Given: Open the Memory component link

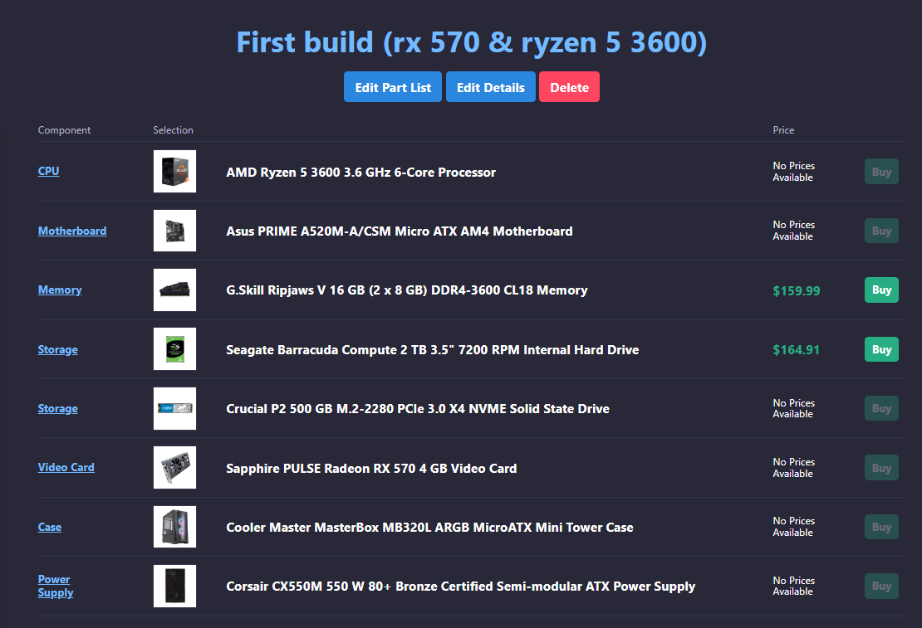Looking at the screenshot, I should point(60,290).
